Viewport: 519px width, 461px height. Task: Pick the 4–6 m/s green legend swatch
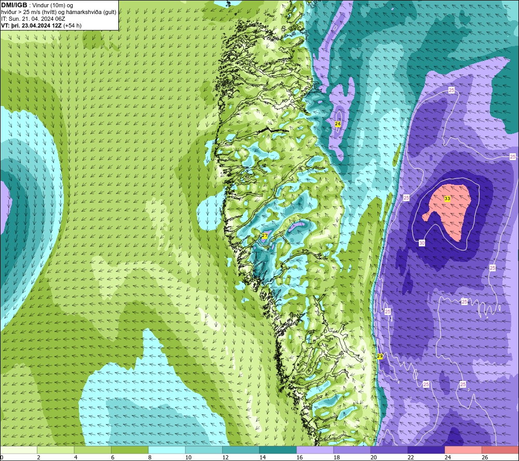pos(93,450)
